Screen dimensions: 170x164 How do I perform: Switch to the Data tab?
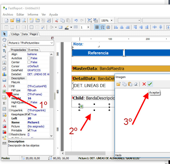[x=25, y=34]
